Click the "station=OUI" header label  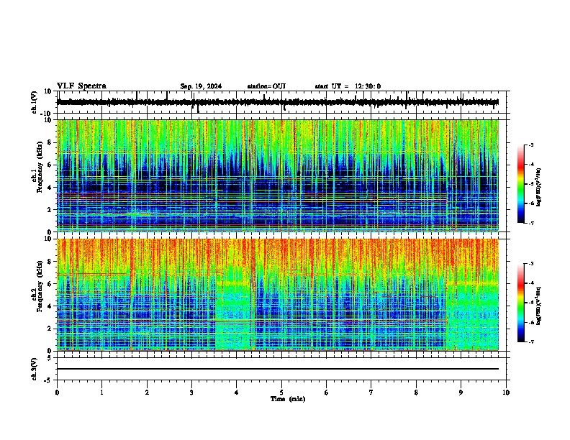click(266, 86)
